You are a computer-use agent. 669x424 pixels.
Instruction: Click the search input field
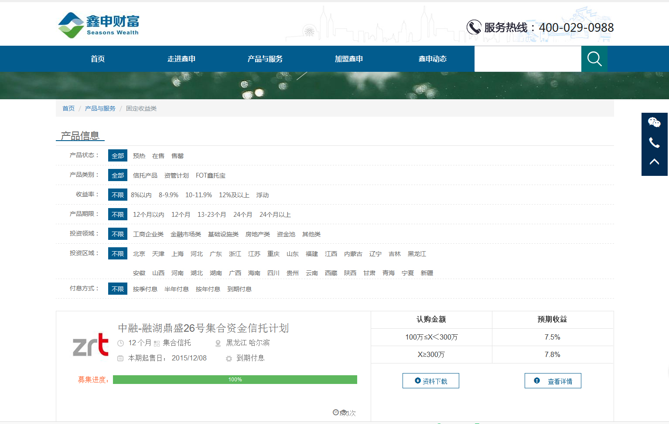tap(528, 59)
